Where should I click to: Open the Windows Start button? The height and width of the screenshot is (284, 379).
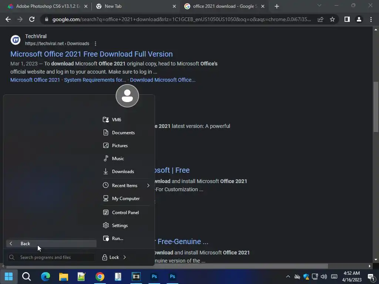pos(9,277)
